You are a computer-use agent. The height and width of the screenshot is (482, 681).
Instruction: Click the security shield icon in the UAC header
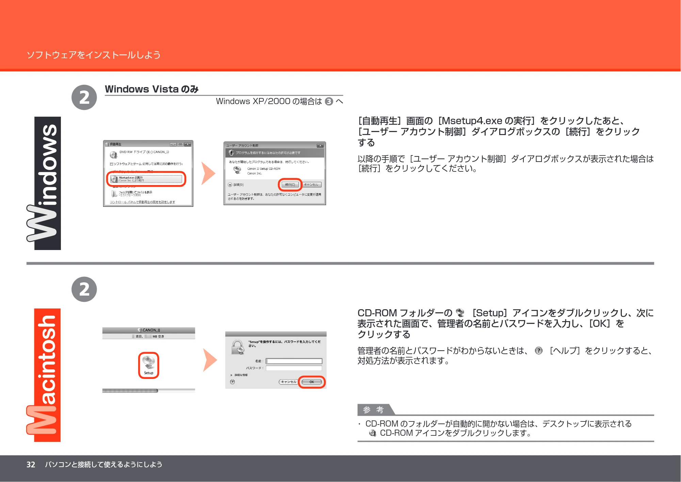(x=231, y=153)
